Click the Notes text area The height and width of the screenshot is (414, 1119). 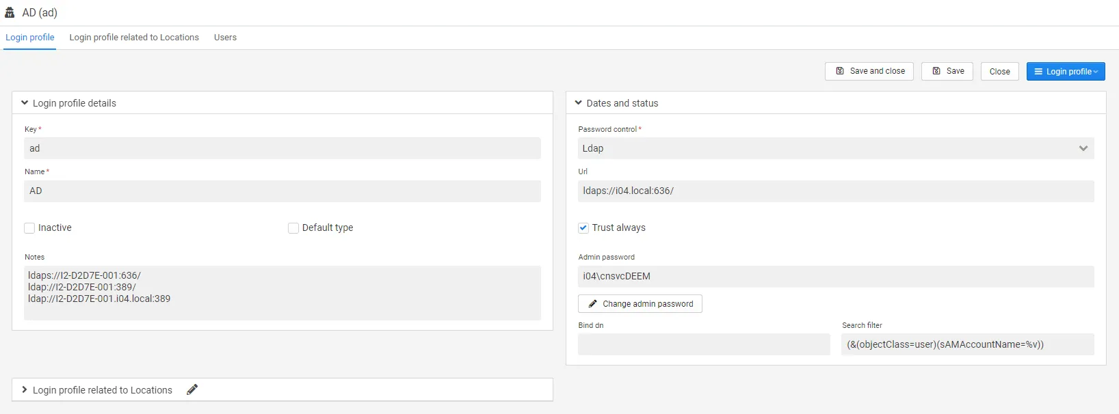282,293
